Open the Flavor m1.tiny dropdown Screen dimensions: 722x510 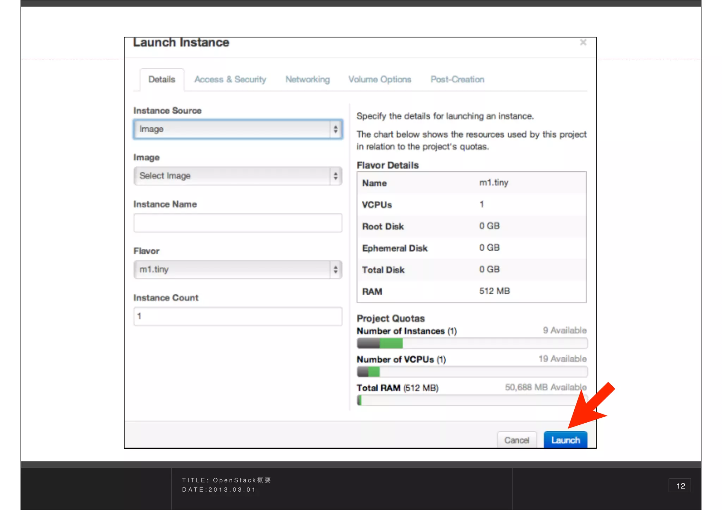coord(233,270)
